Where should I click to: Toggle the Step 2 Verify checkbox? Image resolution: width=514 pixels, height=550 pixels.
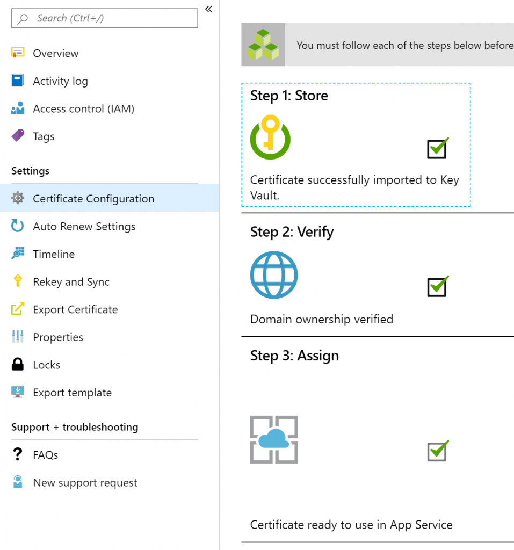(x=438, y=286)
